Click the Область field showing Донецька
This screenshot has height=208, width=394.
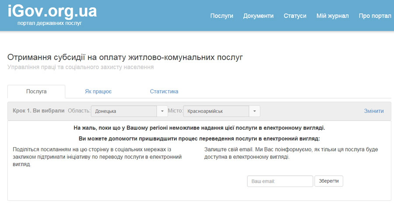click(123, 111)
